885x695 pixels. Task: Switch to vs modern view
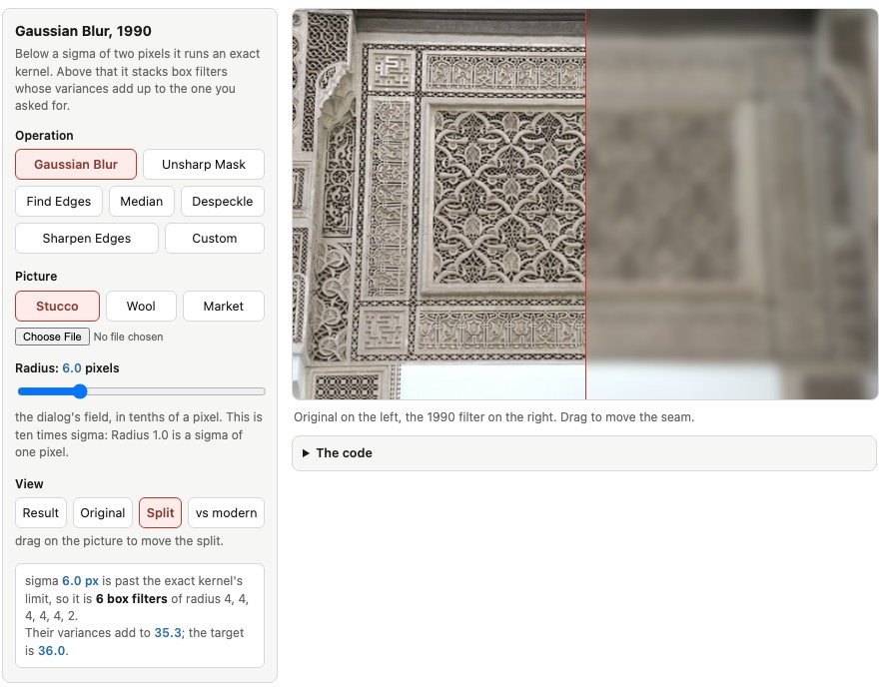click(x=227, y=513)
